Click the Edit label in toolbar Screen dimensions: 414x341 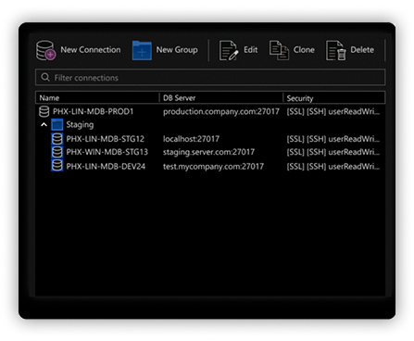(250, 50)
